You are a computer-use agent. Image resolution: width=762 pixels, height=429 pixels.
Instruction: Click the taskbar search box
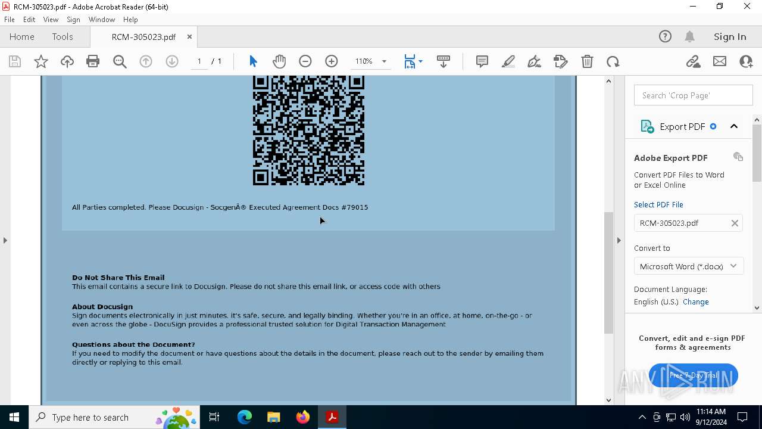click(115, 417)
